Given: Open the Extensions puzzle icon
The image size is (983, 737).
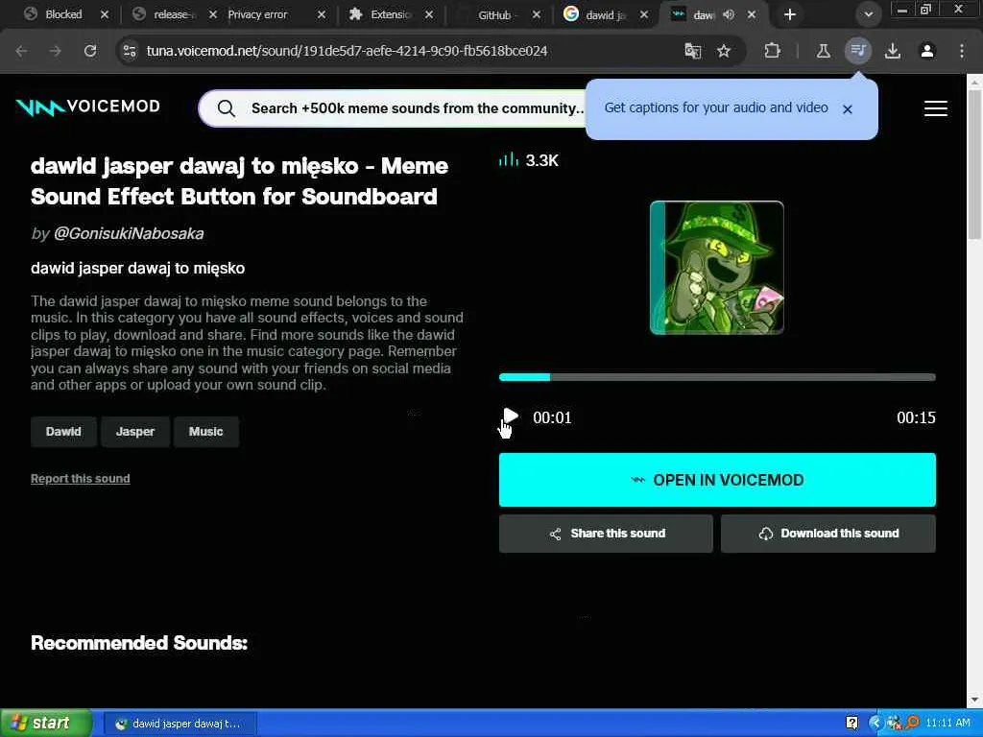Looking at the screenshot, I should pos(773,51).
